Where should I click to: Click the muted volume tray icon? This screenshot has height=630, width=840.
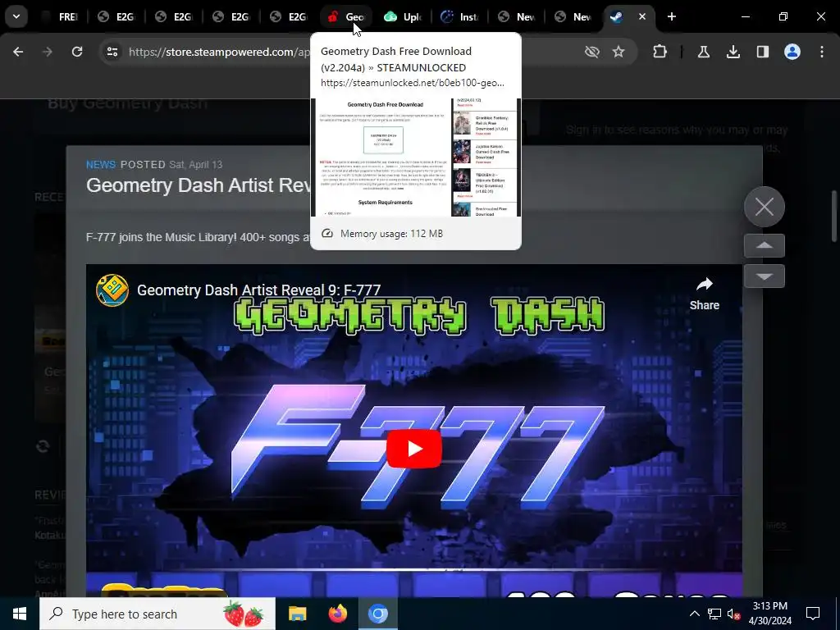pyautogui.click(x=734, y=614)
